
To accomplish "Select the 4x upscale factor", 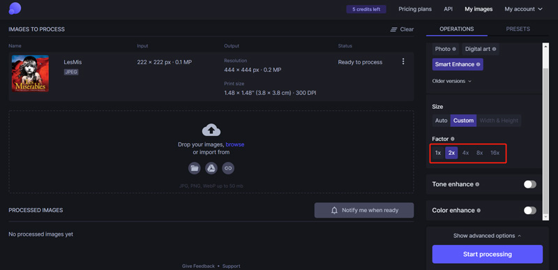I will 465,153.
